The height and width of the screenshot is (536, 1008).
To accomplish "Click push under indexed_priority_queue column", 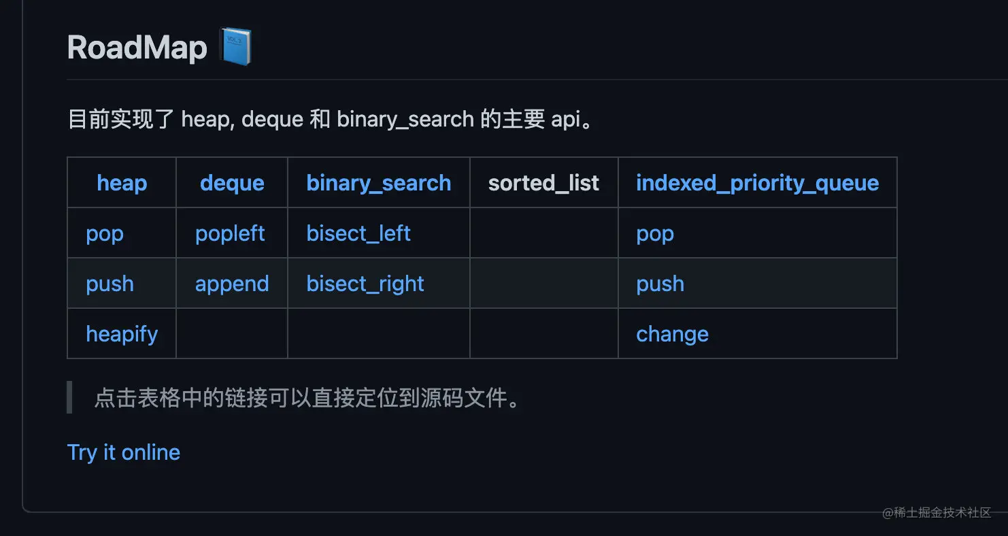I will pyautogui.click(x=660, y=284).
